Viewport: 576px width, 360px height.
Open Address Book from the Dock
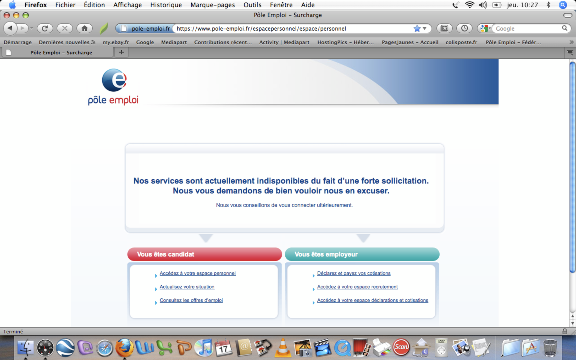point(243,348)
